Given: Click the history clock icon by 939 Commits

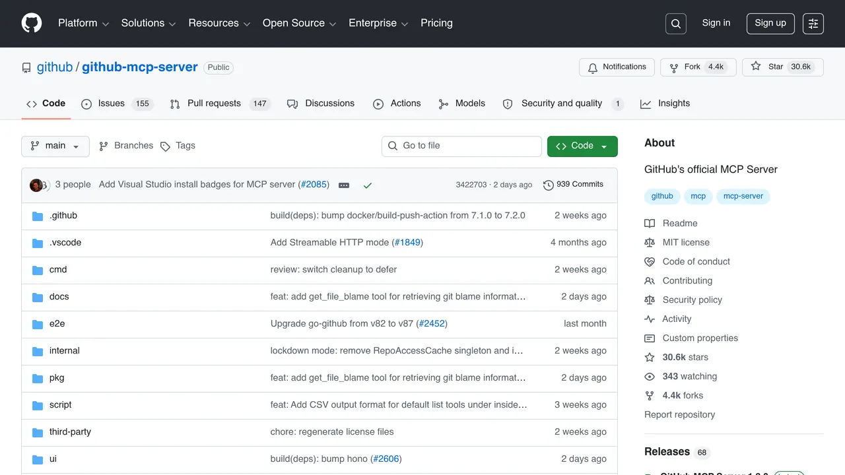Looking at the screenshot, I should tap(548, 185).
